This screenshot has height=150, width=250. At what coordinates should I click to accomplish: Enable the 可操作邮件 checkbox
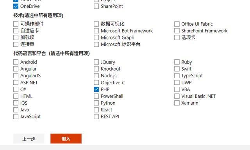pyautogui.click(x=16, y=24)
